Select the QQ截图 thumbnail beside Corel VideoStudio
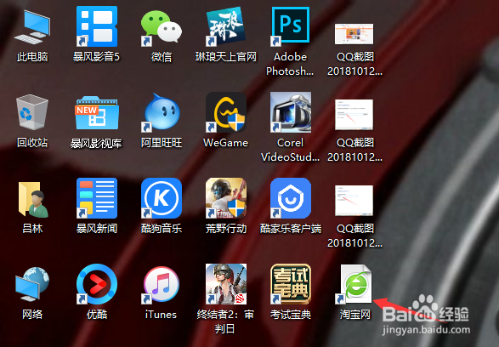The image size is (499, 347). 354,115
